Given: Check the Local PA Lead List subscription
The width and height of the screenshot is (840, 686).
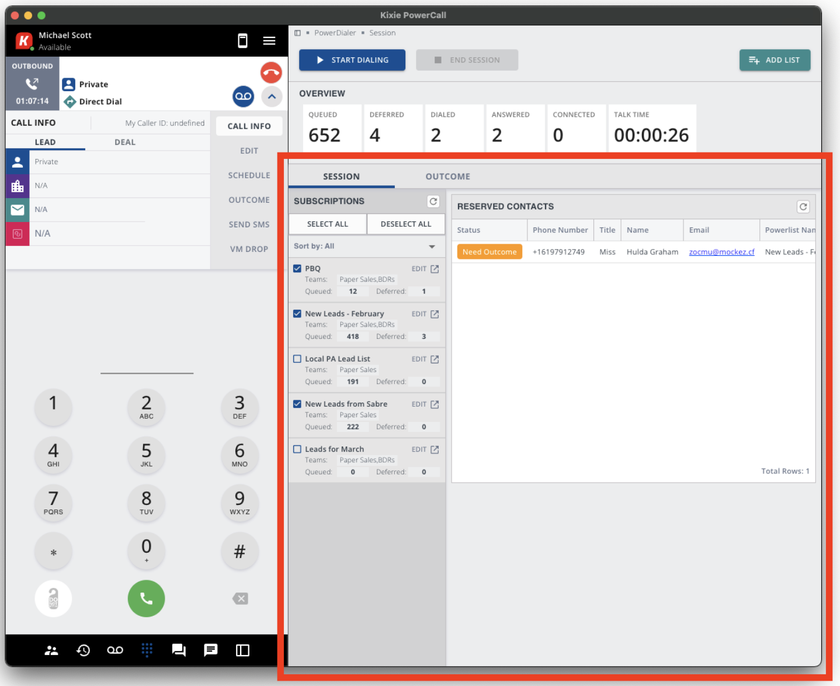Looking at the screenshot, I should [x=297, y=358].
